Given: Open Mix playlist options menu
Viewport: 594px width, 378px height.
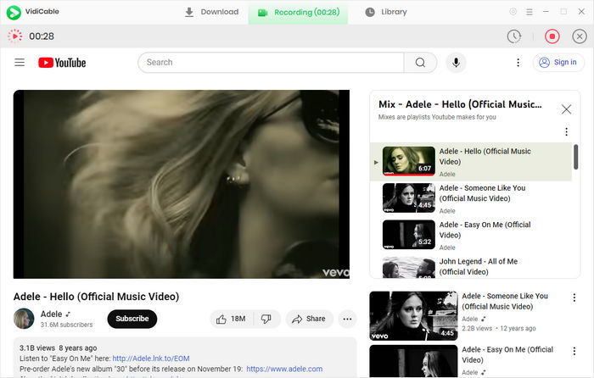Looking at the screenshot, I should (566, 131).
